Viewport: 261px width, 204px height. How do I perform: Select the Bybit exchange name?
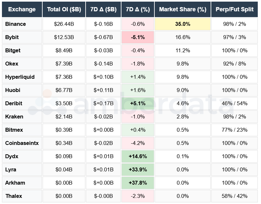coord(12,37)
